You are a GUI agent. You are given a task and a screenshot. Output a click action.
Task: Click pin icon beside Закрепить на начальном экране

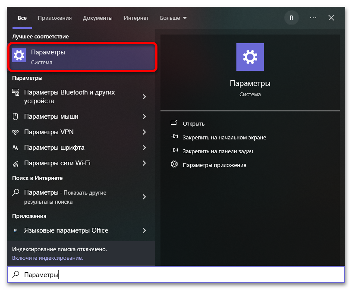pyautogui.click(x=174, y=136)
